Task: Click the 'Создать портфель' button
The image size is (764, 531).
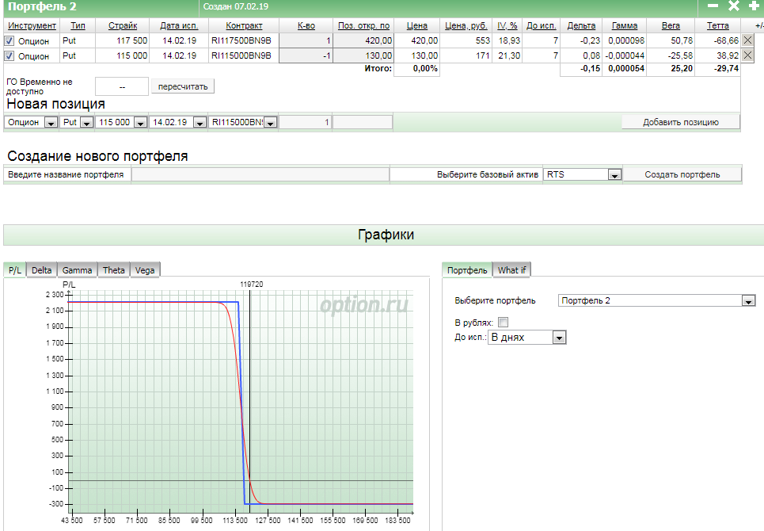Action: [682, 174]
